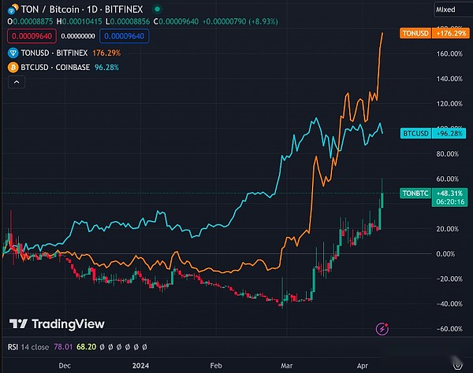Click the RSI value 78.01
The width and height of the screenshot is (473, 373).
(63, 347)
